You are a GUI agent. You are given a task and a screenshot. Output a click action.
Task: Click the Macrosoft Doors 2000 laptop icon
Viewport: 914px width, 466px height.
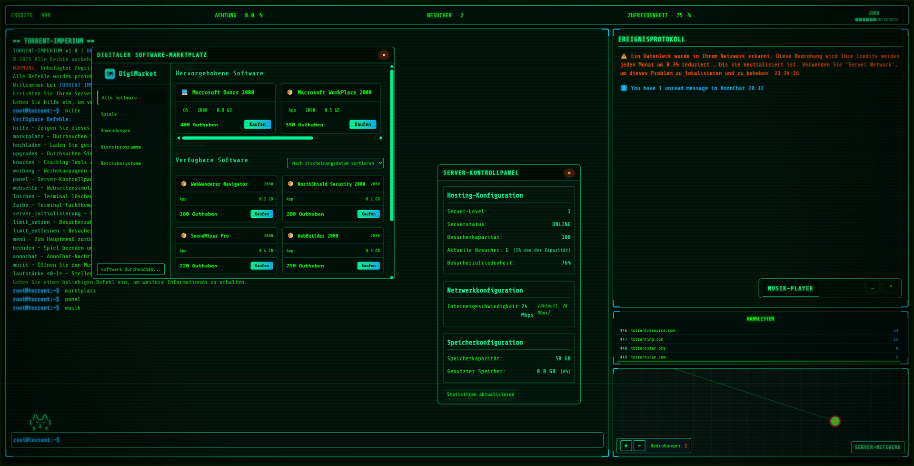pyautogui.click(x=185, y=92)
